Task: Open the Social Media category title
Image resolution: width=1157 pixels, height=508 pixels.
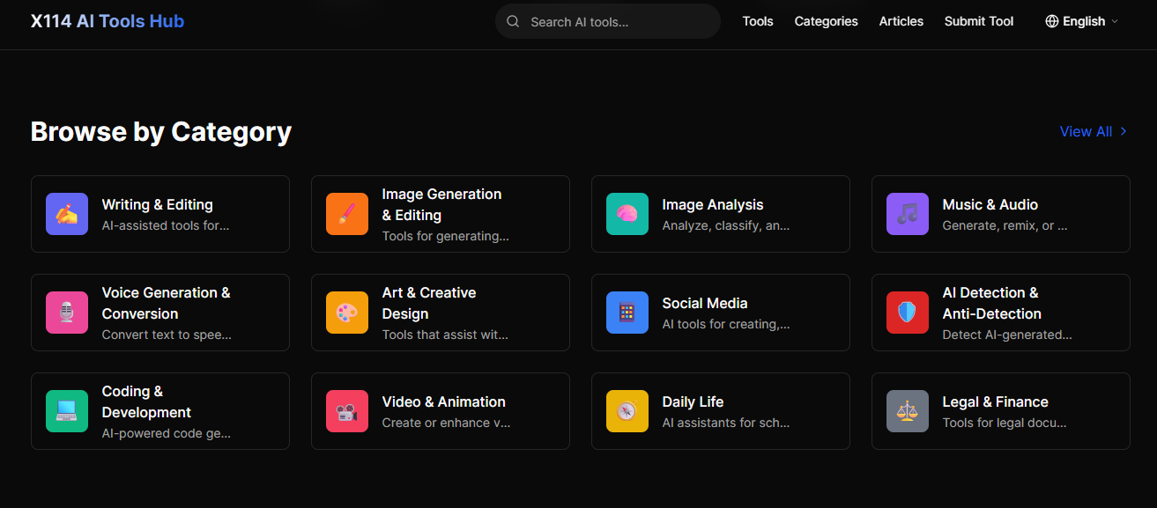Action: coord(705,303)
